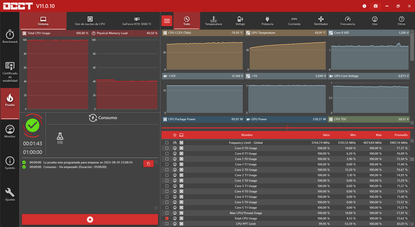
Task: Check the Core 1 T0 Usage checkbox
Action: point(167,159)
